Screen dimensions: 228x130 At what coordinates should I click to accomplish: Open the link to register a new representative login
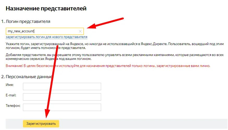47,37
